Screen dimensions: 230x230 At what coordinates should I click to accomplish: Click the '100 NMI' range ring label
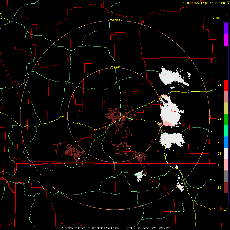115,20
